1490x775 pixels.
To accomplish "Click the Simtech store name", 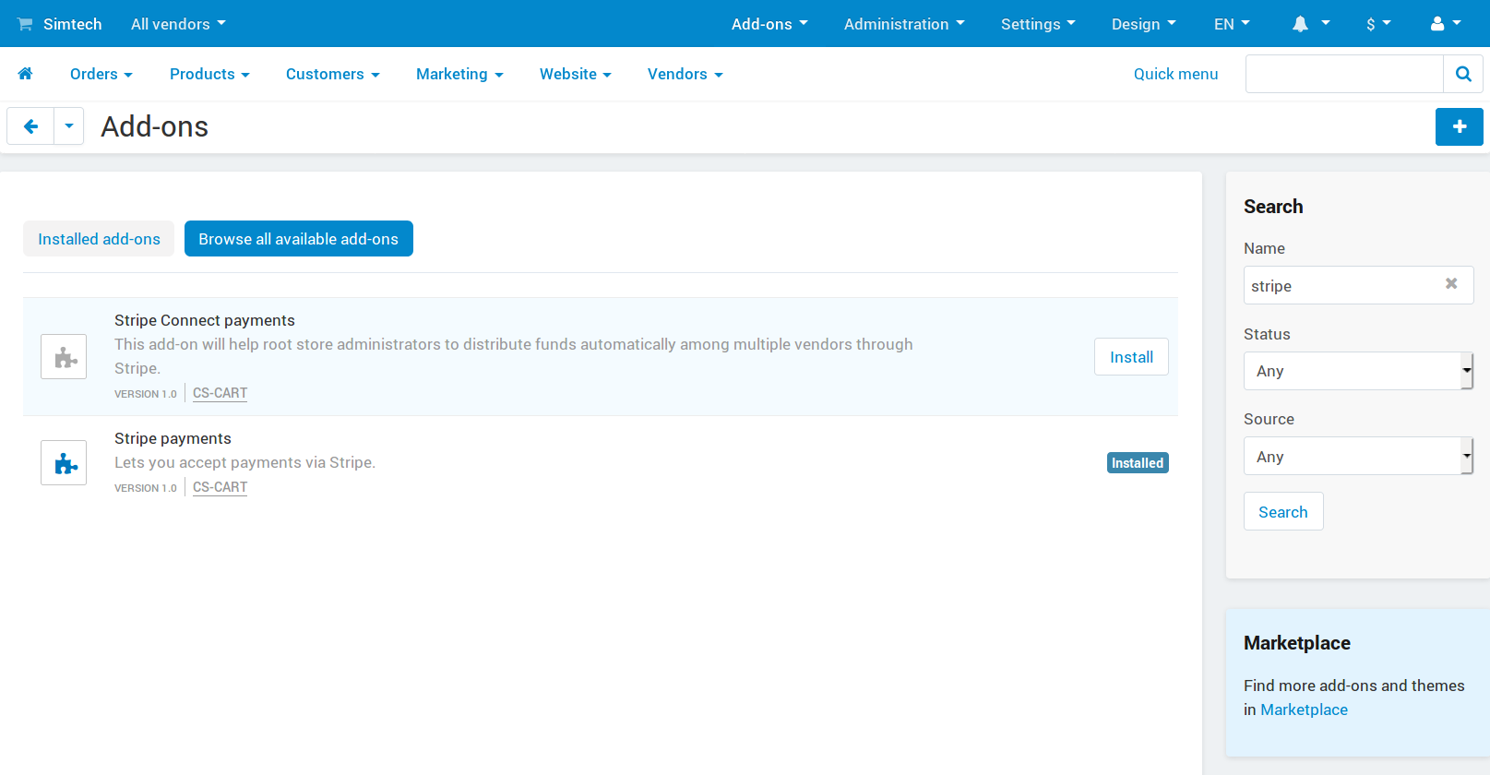I will pyautogui.click(x=73, y=24).
